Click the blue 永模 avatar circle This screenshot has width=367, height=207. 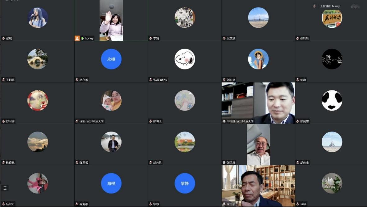click(x=111, y=59)
